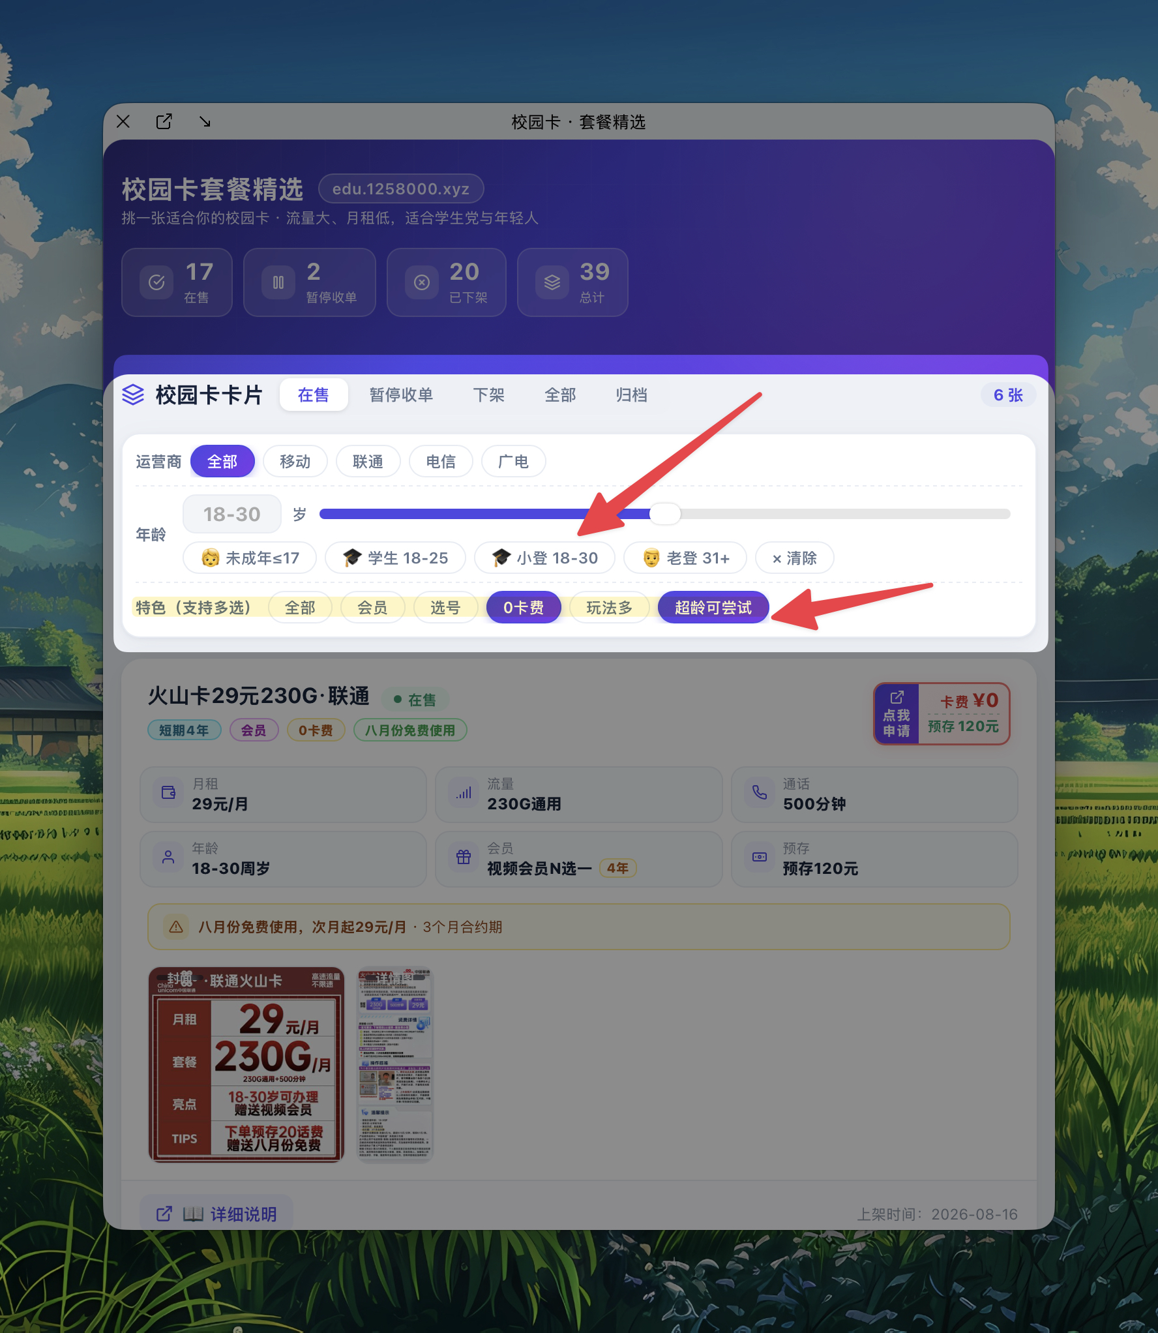Click the 预存 120元 label on 火山卡
This screenshot has width=1158, height=1333.
[963, 726]
